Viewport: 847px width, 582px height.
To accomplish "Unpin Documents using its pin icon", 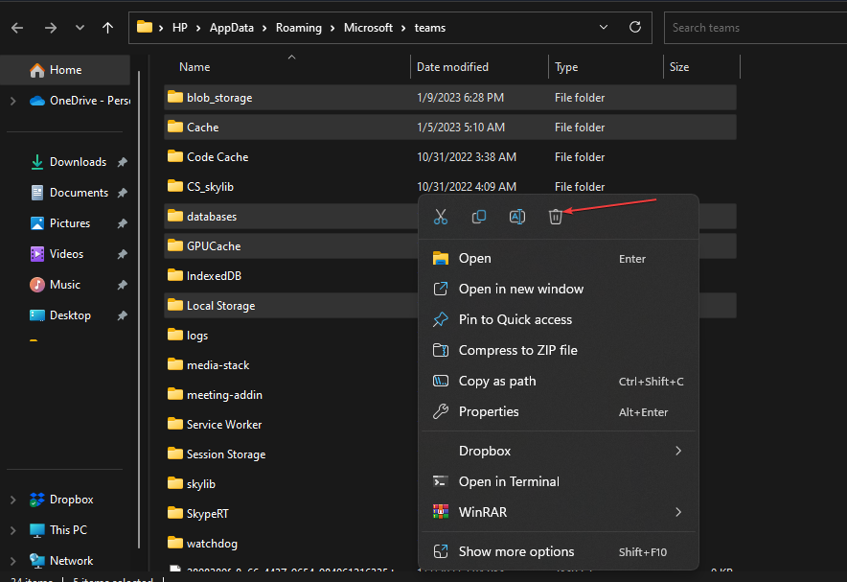I will [x=123, y=193].
